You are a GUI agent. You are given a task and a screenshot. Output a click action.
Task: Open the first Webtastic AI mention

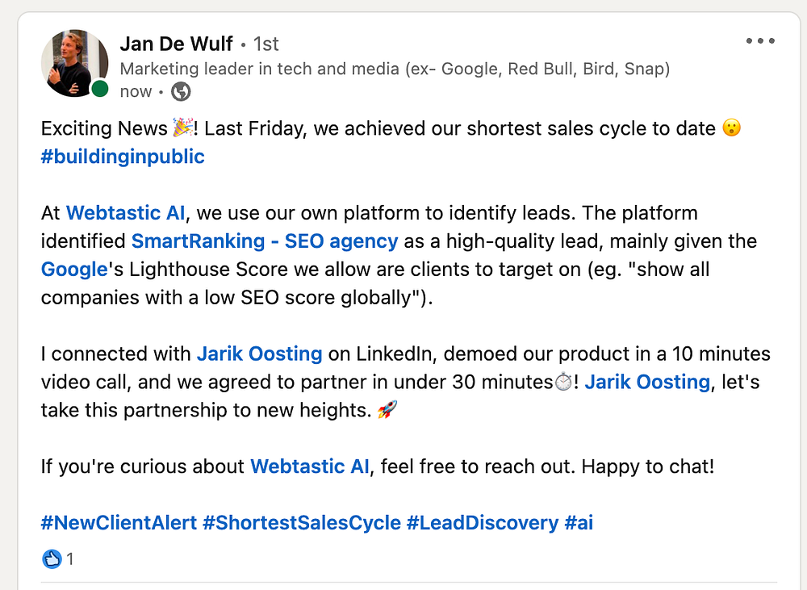click(125, 213)
